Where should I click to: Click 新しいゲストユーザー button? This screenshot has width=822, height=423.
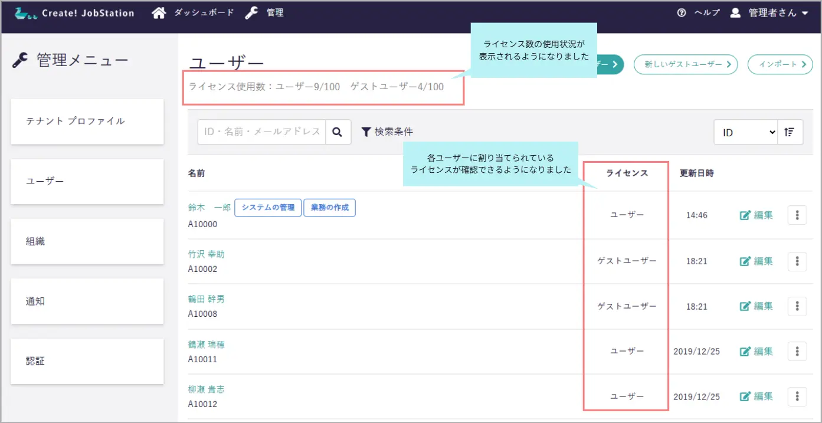tap(685, 64)
